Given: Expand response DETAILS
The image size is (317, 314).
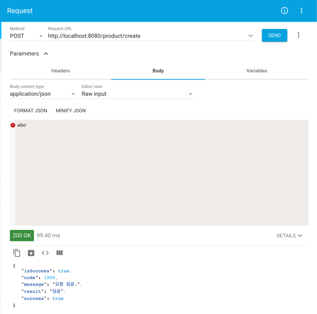Looking at the screenshot, I should (x=289, y=235).
